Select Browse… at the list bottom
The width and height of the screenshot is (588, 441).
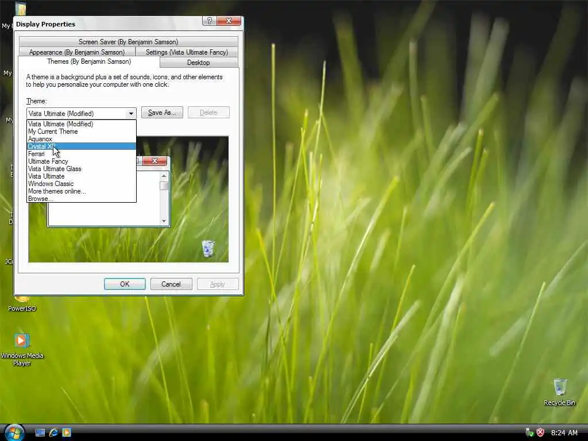[82, 199]
